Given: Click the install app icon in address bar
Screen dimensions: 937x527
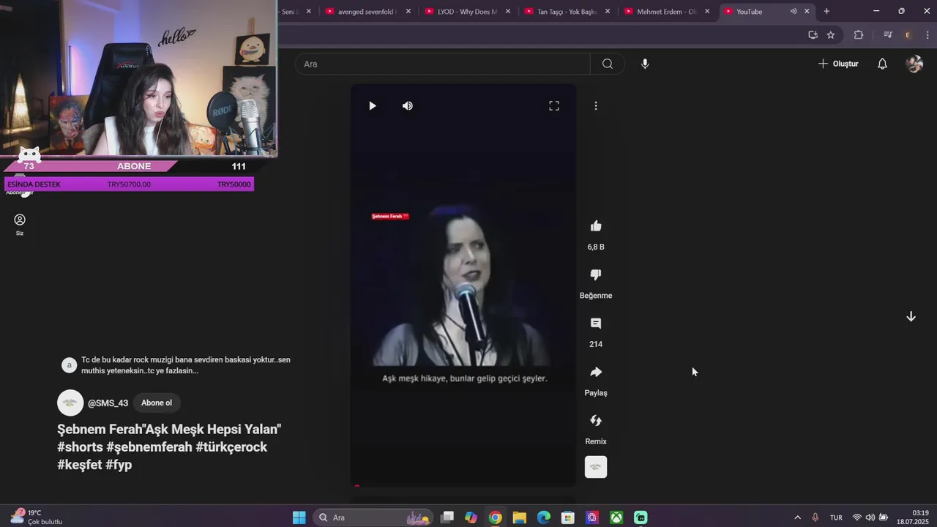Looking at the screenshot, I should (813, 34).
